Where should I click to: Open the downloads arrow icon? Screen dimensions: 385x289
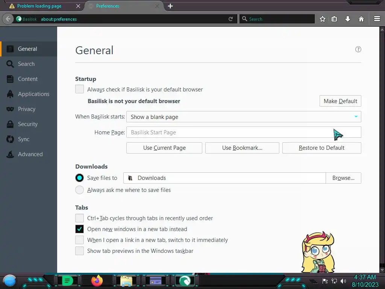(348, 19)
